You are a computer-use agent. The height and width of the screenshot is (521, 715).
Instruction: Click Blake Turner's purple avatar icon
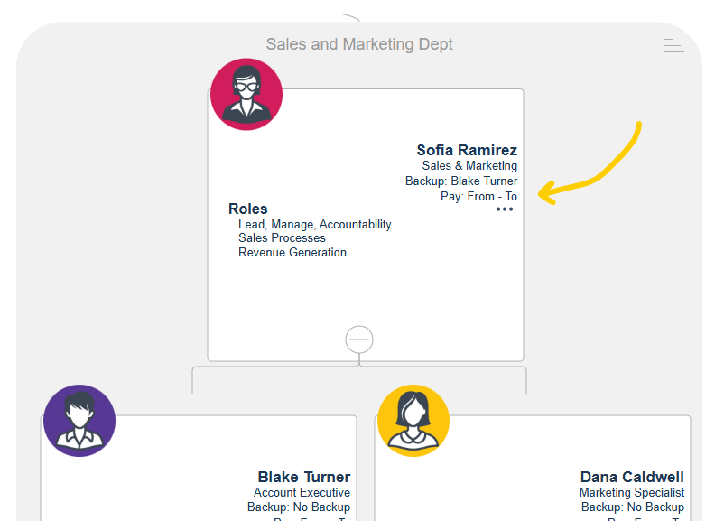(79, 421)
